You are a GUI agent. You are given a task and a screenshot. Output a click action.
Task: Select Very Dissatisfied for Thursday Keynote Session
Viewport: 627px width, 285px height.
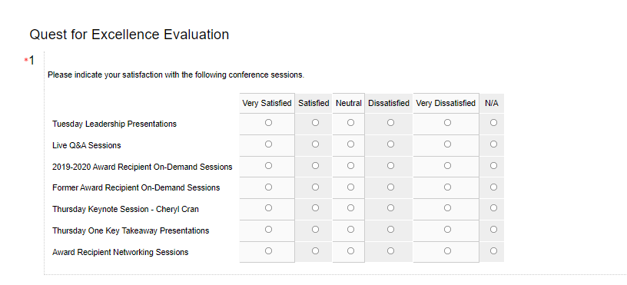click(447, 208)
